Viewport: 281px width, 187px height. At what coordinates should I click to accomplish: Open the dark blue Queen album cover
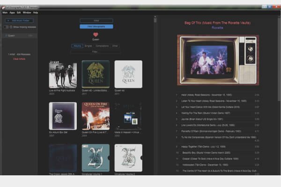tap(63, 158)
